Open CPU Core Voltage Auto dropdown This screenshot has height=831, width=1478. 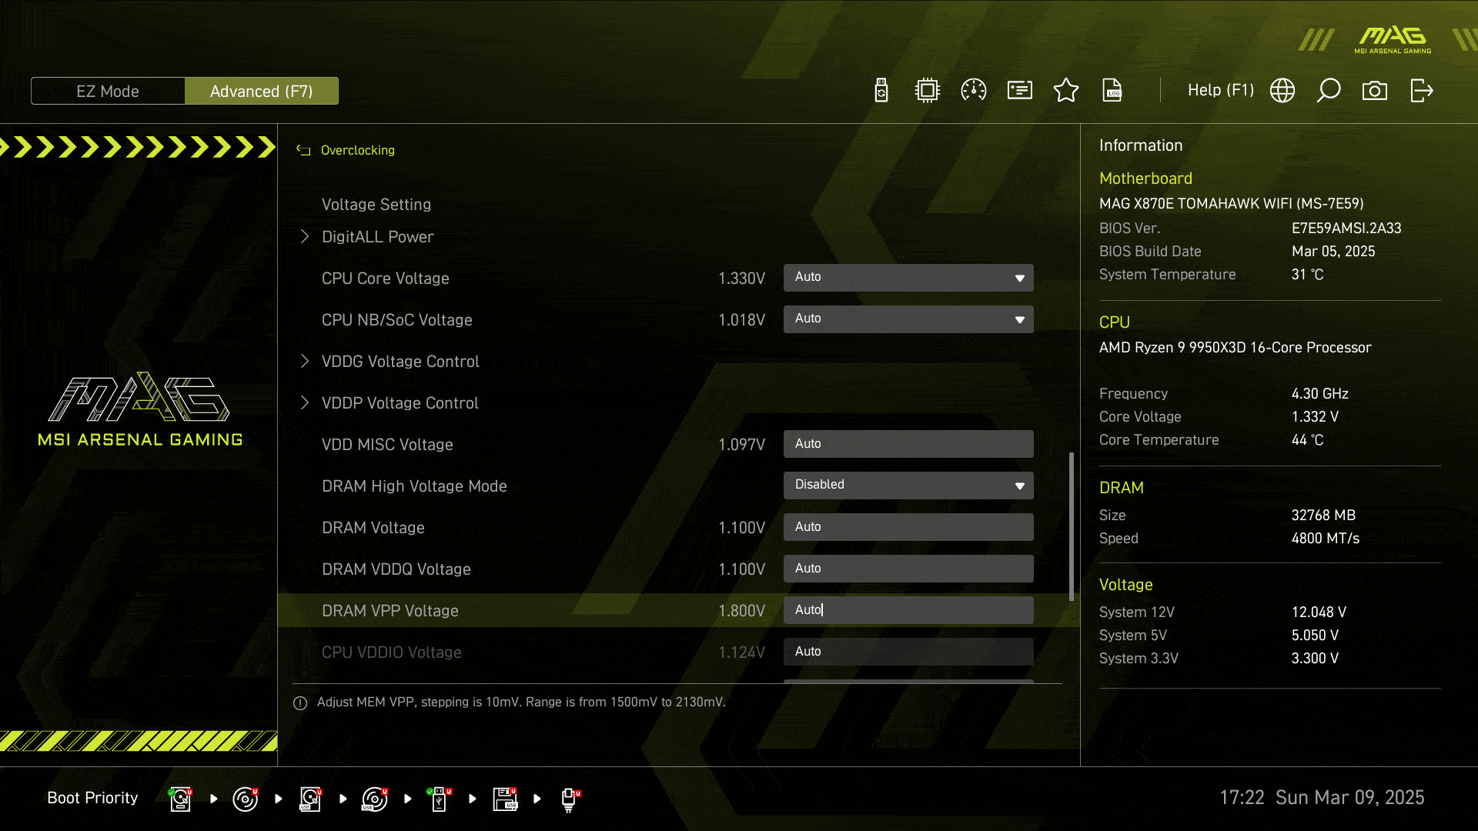(908, 278)
